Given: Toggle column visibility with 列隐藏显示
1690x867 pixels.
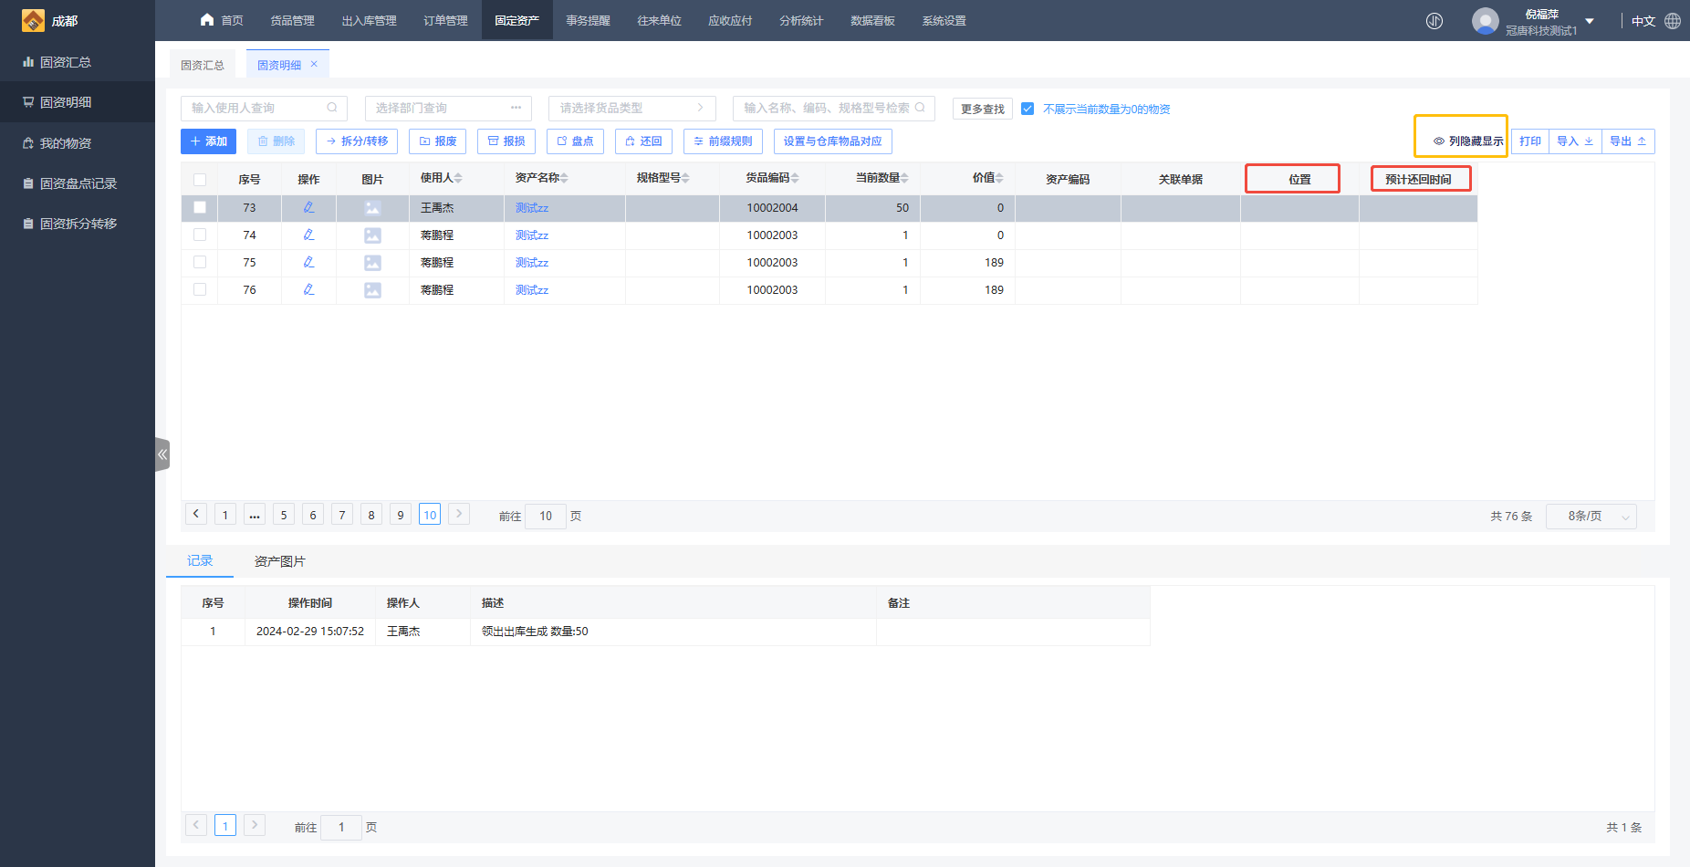Looking at the screenshot, I should (x=1468, y=141).
